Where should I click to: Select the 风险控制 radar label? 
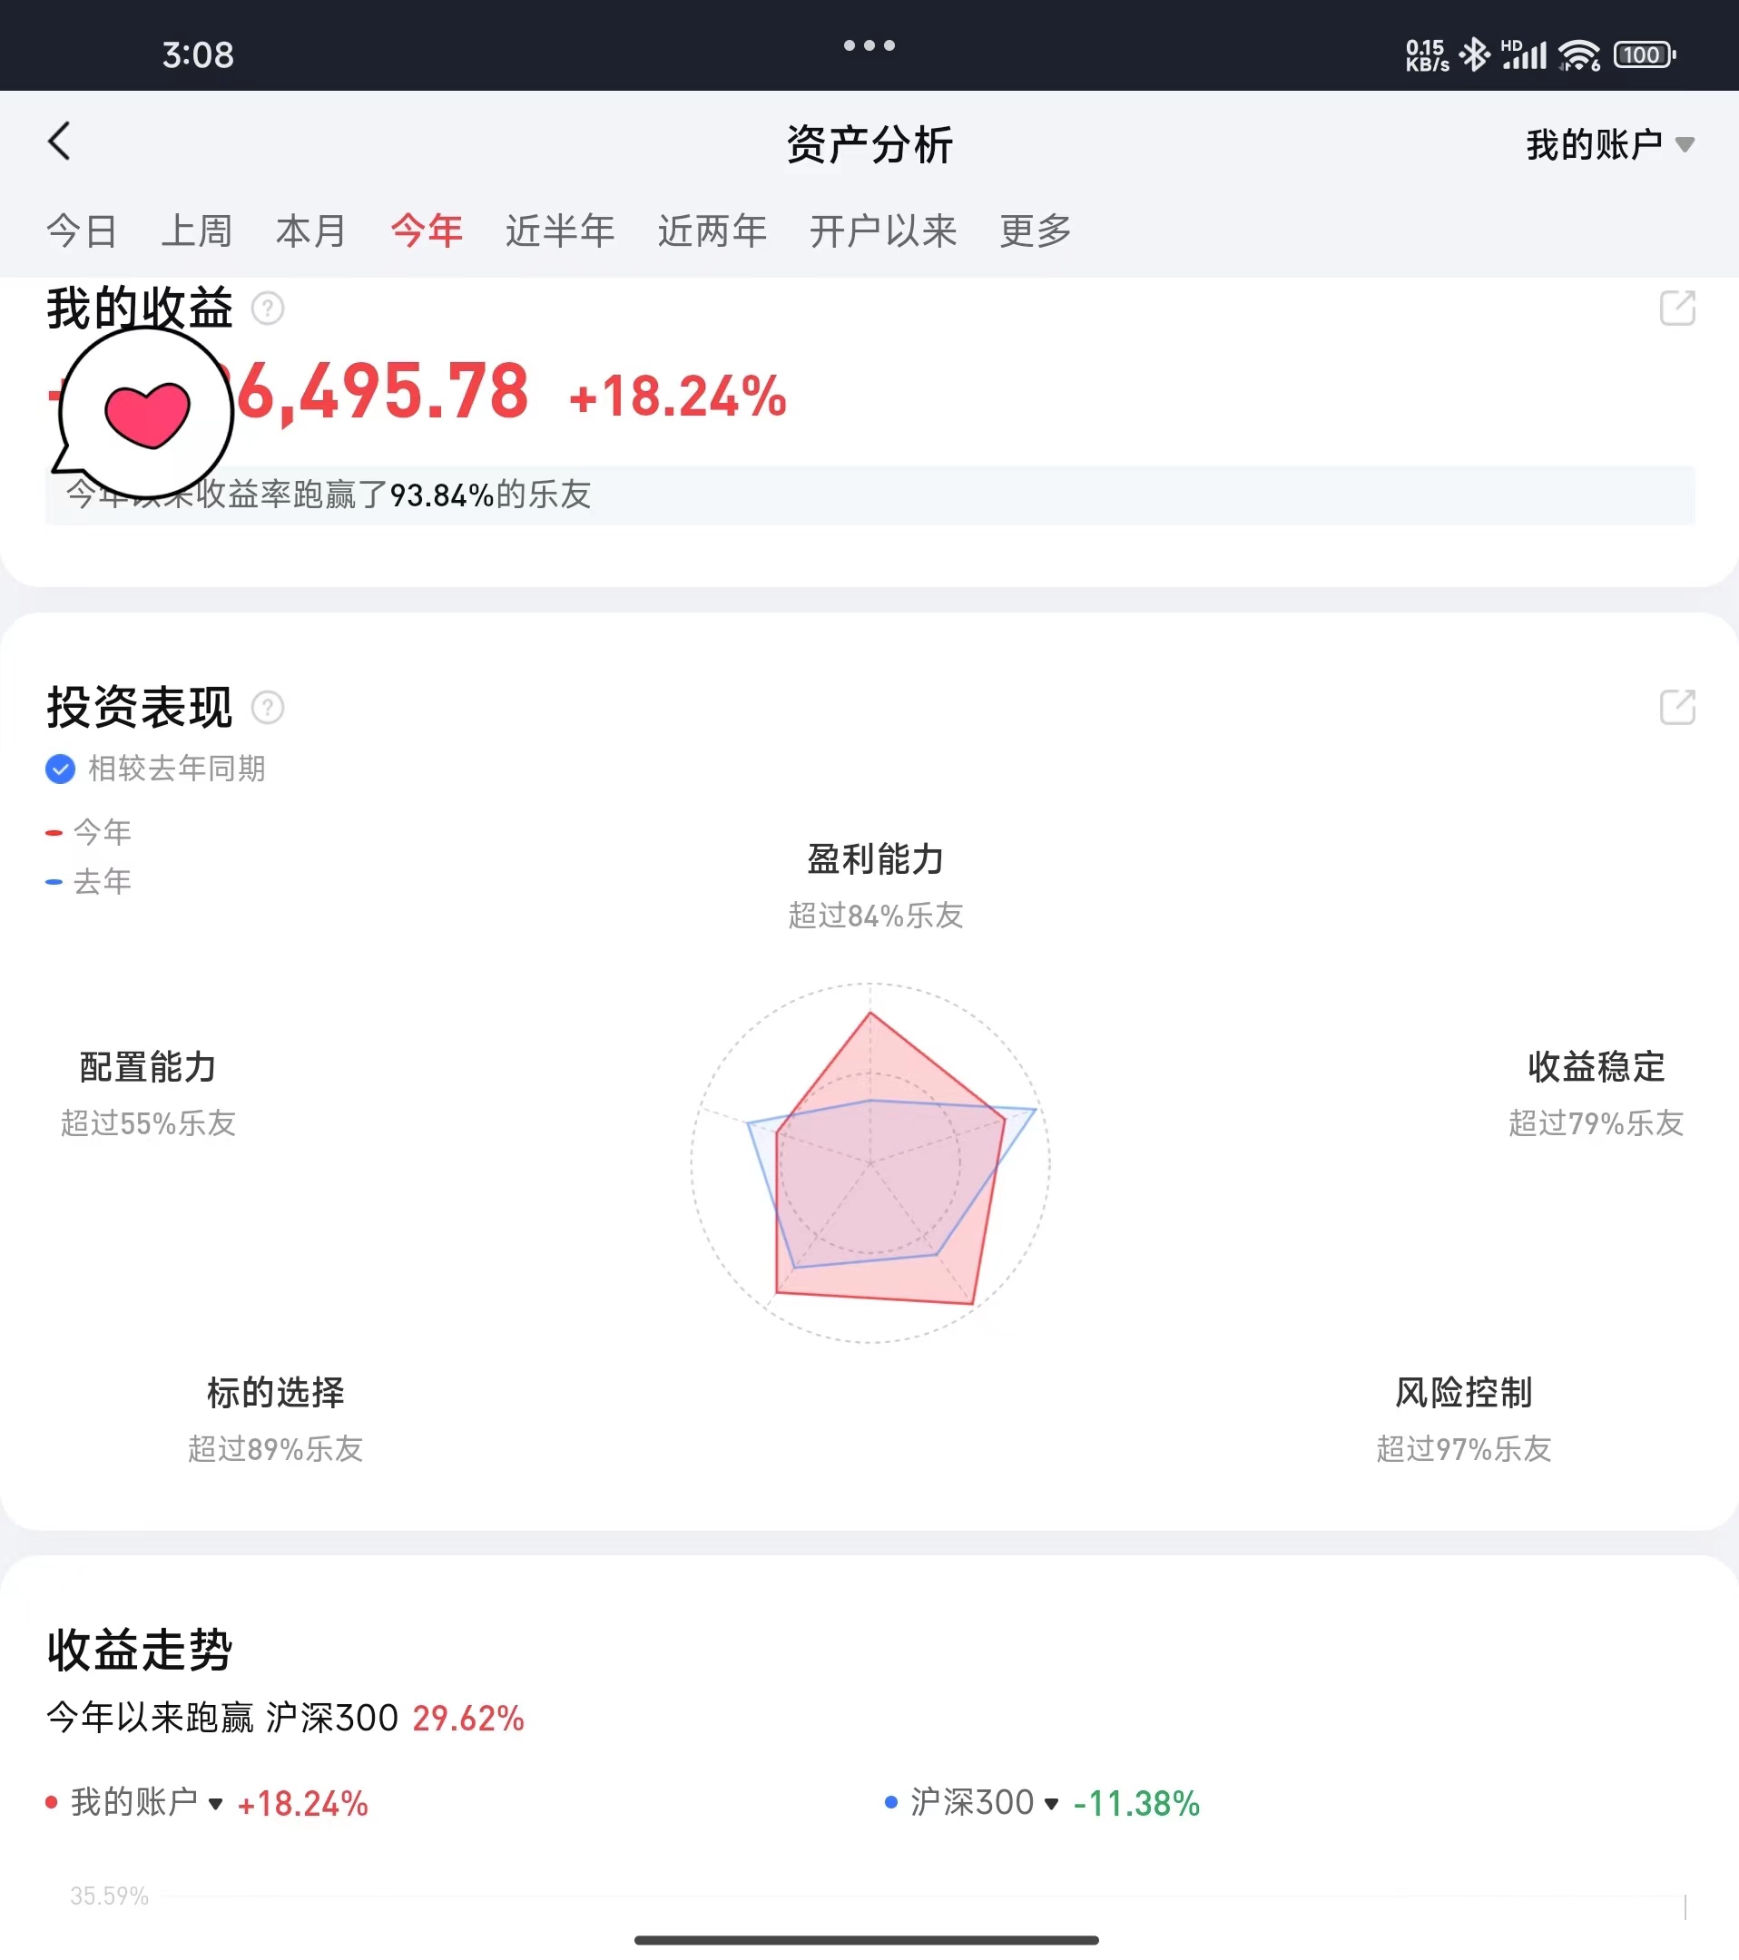click(1463, 1392)
